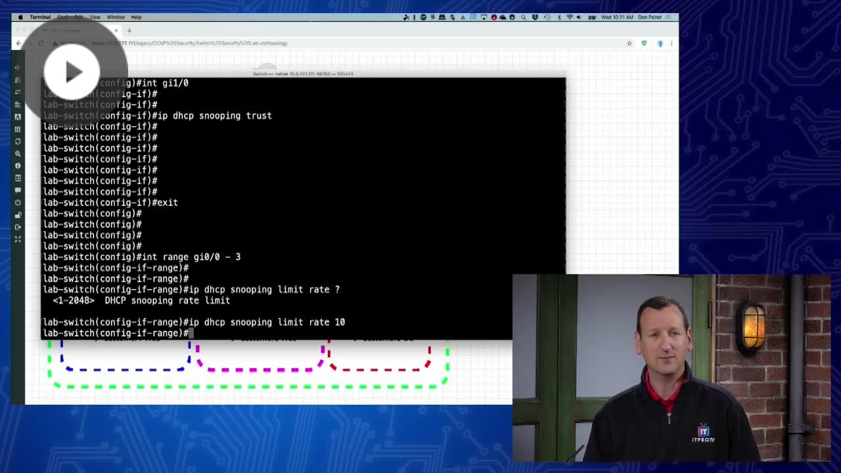Open the Terminal app menu
The image size is (841, 473).
tap(40, 17)
